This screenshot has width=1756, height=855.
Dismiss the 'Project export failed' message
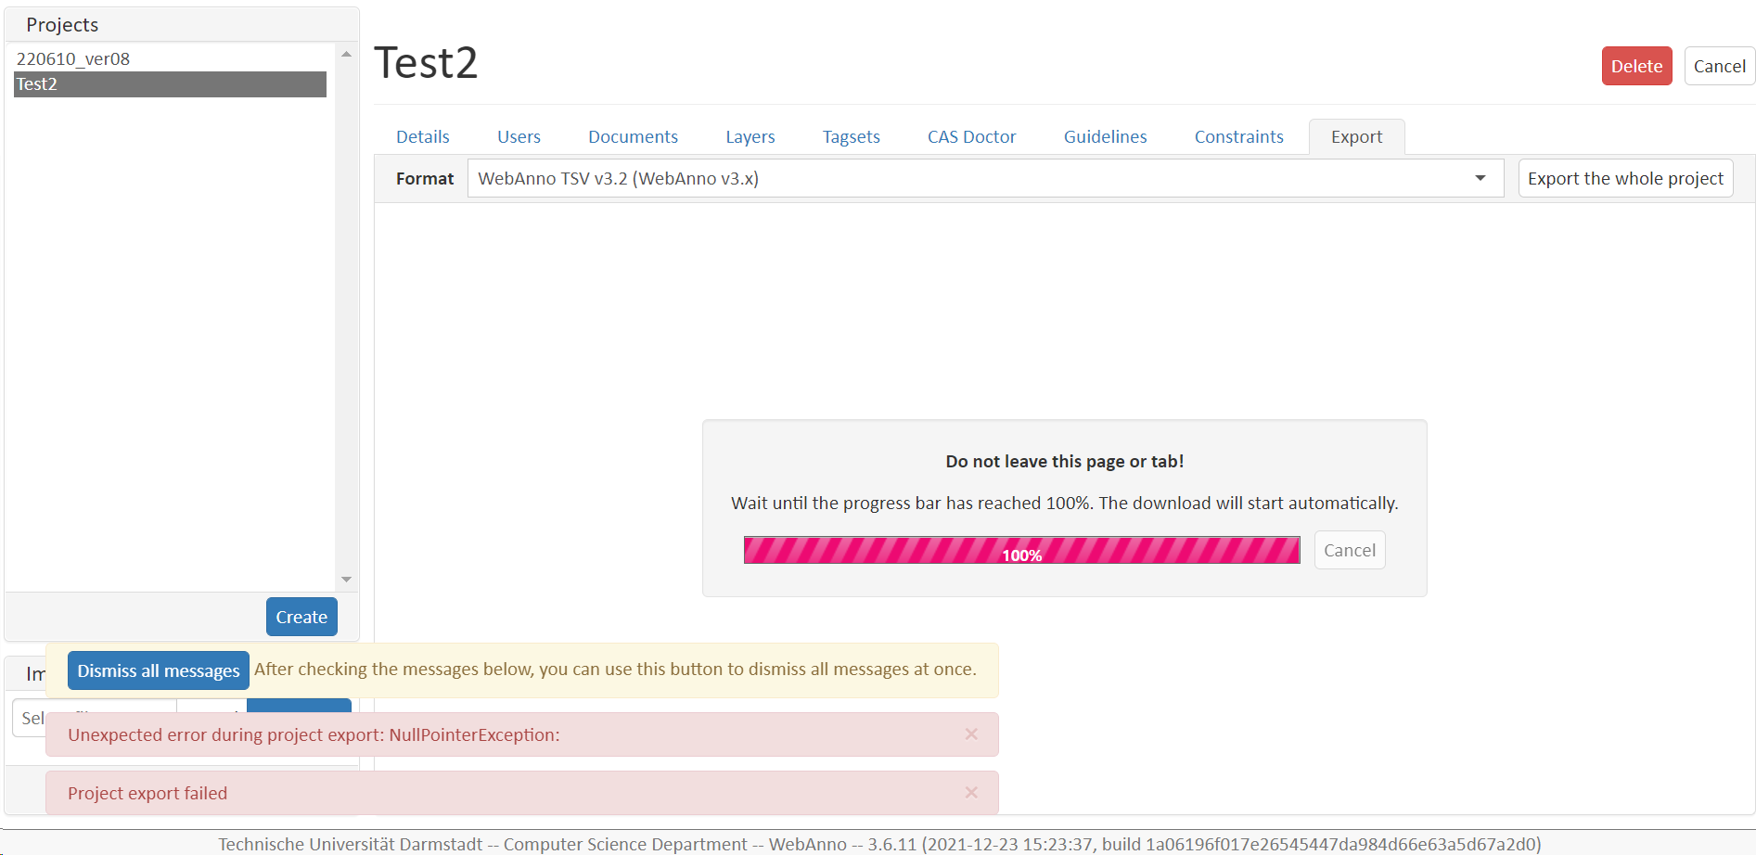(971, 792)
